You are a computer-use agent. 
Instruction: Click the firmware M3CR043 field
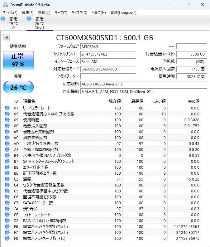tap(108, 46)
